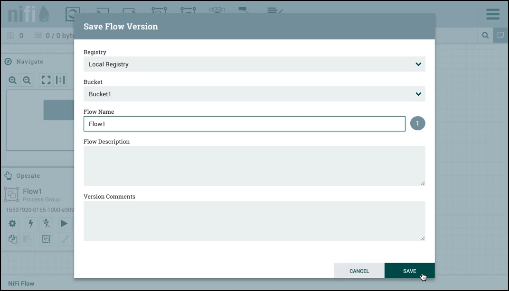Click the search magnifier icon
509x291 pixels.
485,36
